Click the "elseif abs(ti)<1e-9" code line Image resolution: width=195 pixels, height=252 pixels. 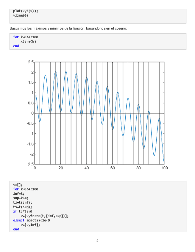[x=31, y=220]
